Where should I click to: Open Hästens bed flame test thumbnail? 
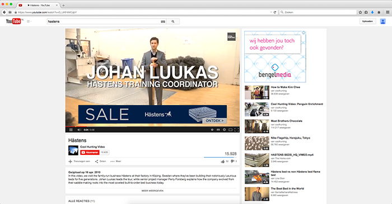pos(257,177)
